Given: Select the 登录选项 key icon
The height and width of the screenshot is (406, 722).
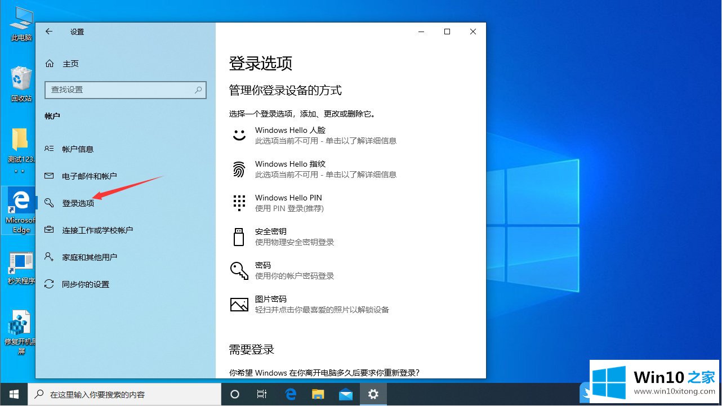Looking at the screenshot, I should click(x=50, y=203).
